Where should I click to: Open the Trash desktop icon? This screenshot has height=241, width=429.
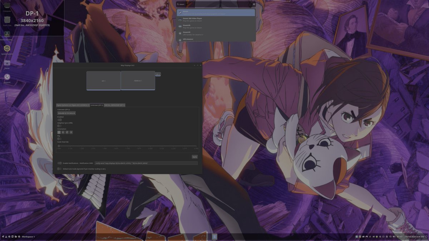click(7, 21)
